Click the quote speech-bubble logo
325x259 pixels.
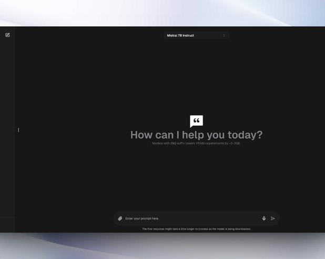point(196,121)
